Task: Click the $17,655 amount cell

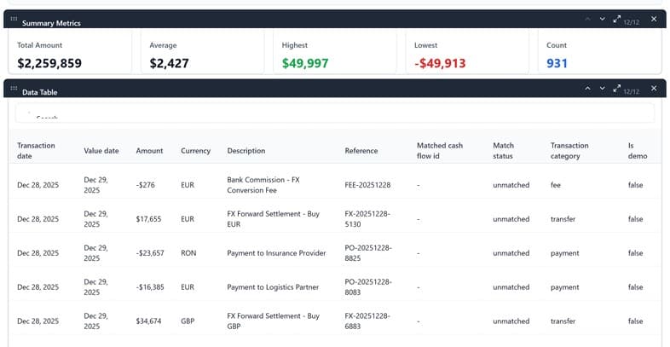Action: (x=148, y=219)
